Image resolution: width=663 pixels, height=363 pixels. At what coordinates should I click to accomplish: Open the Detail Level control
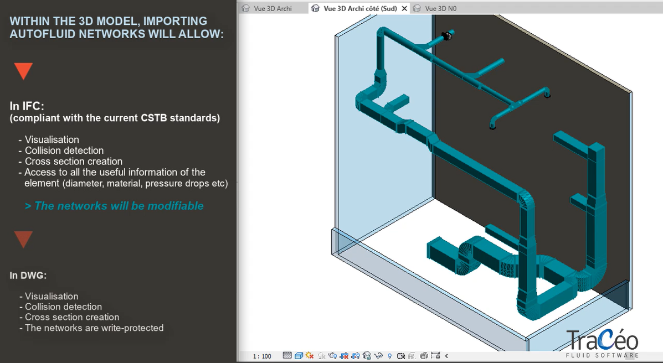286,355
